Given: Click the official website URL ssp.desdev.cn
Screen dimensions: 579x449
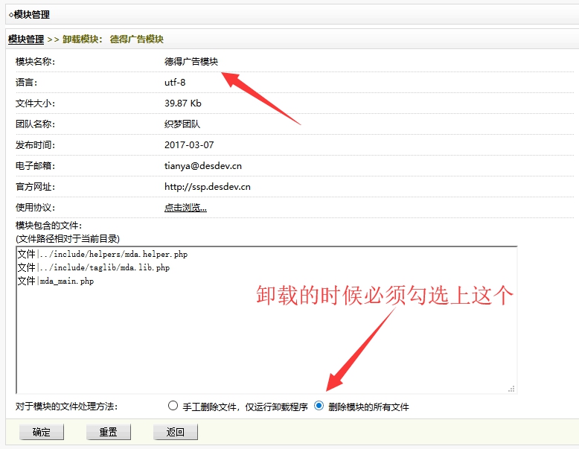Looking at the screenshot, I should point(207,187).
